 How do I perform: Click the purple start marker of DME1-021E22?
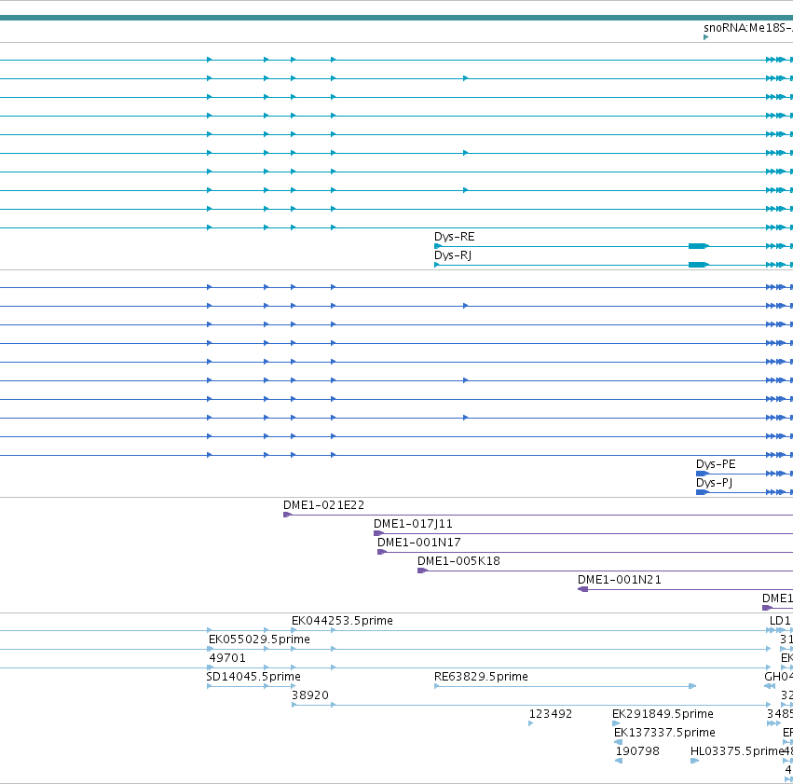click(287, 515)
